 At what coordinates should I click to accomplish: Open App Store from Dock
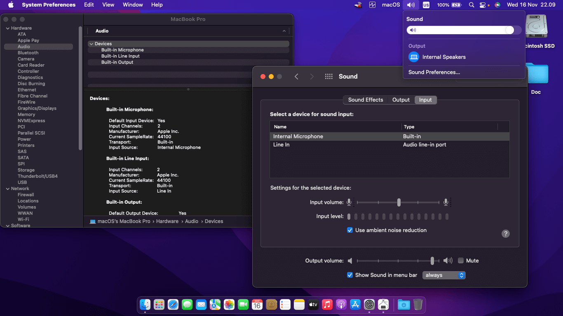click(x=355, y=304)
